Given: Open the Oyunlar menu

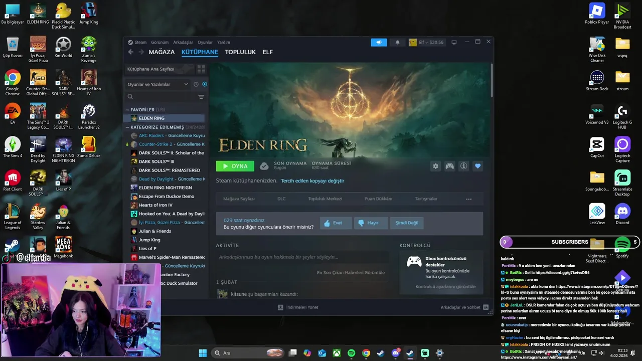Looking at the screenshot, I should click(x=205, y=43).
